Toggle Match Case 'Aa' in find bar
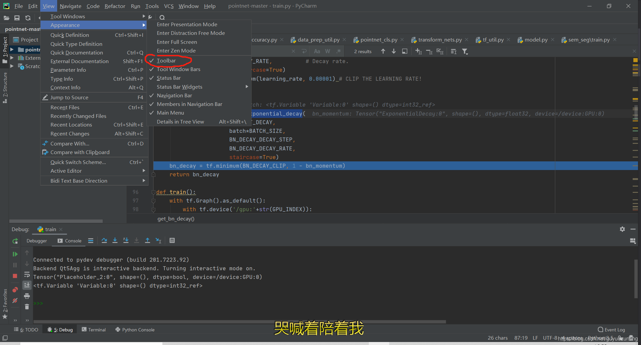641x345 pixels. pyautogui.click(x=317, y=51)
